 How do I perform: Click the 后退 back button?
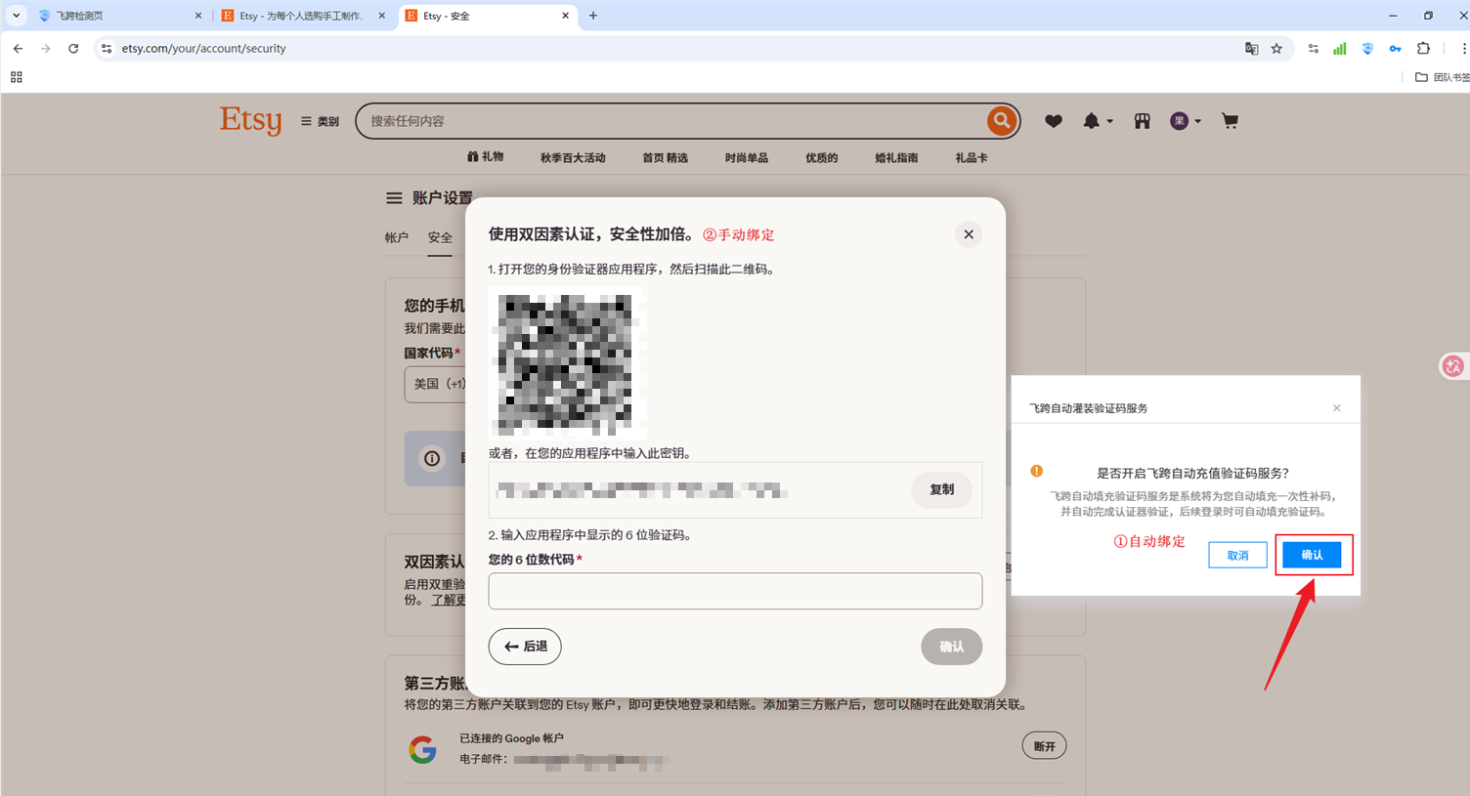coord(525,647)
